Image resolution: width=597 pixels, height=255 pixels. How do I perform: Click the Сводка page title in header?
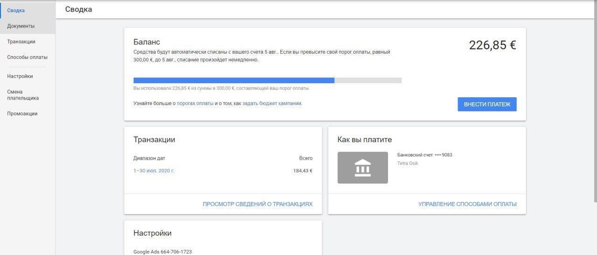pos(78,9)
